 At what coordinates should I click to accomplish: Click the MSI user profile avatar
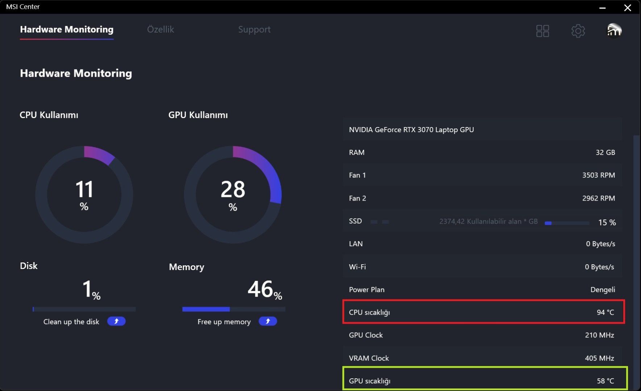[614, 31]
